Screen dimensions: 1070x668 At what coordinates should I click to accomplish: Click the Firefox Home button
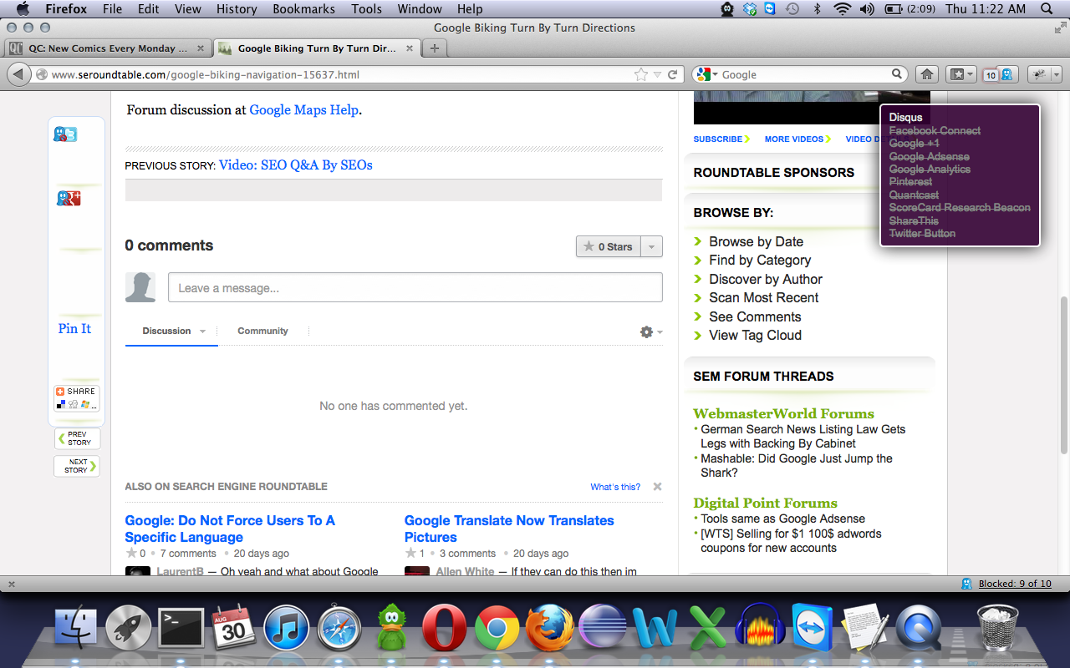tap(926, 74)
